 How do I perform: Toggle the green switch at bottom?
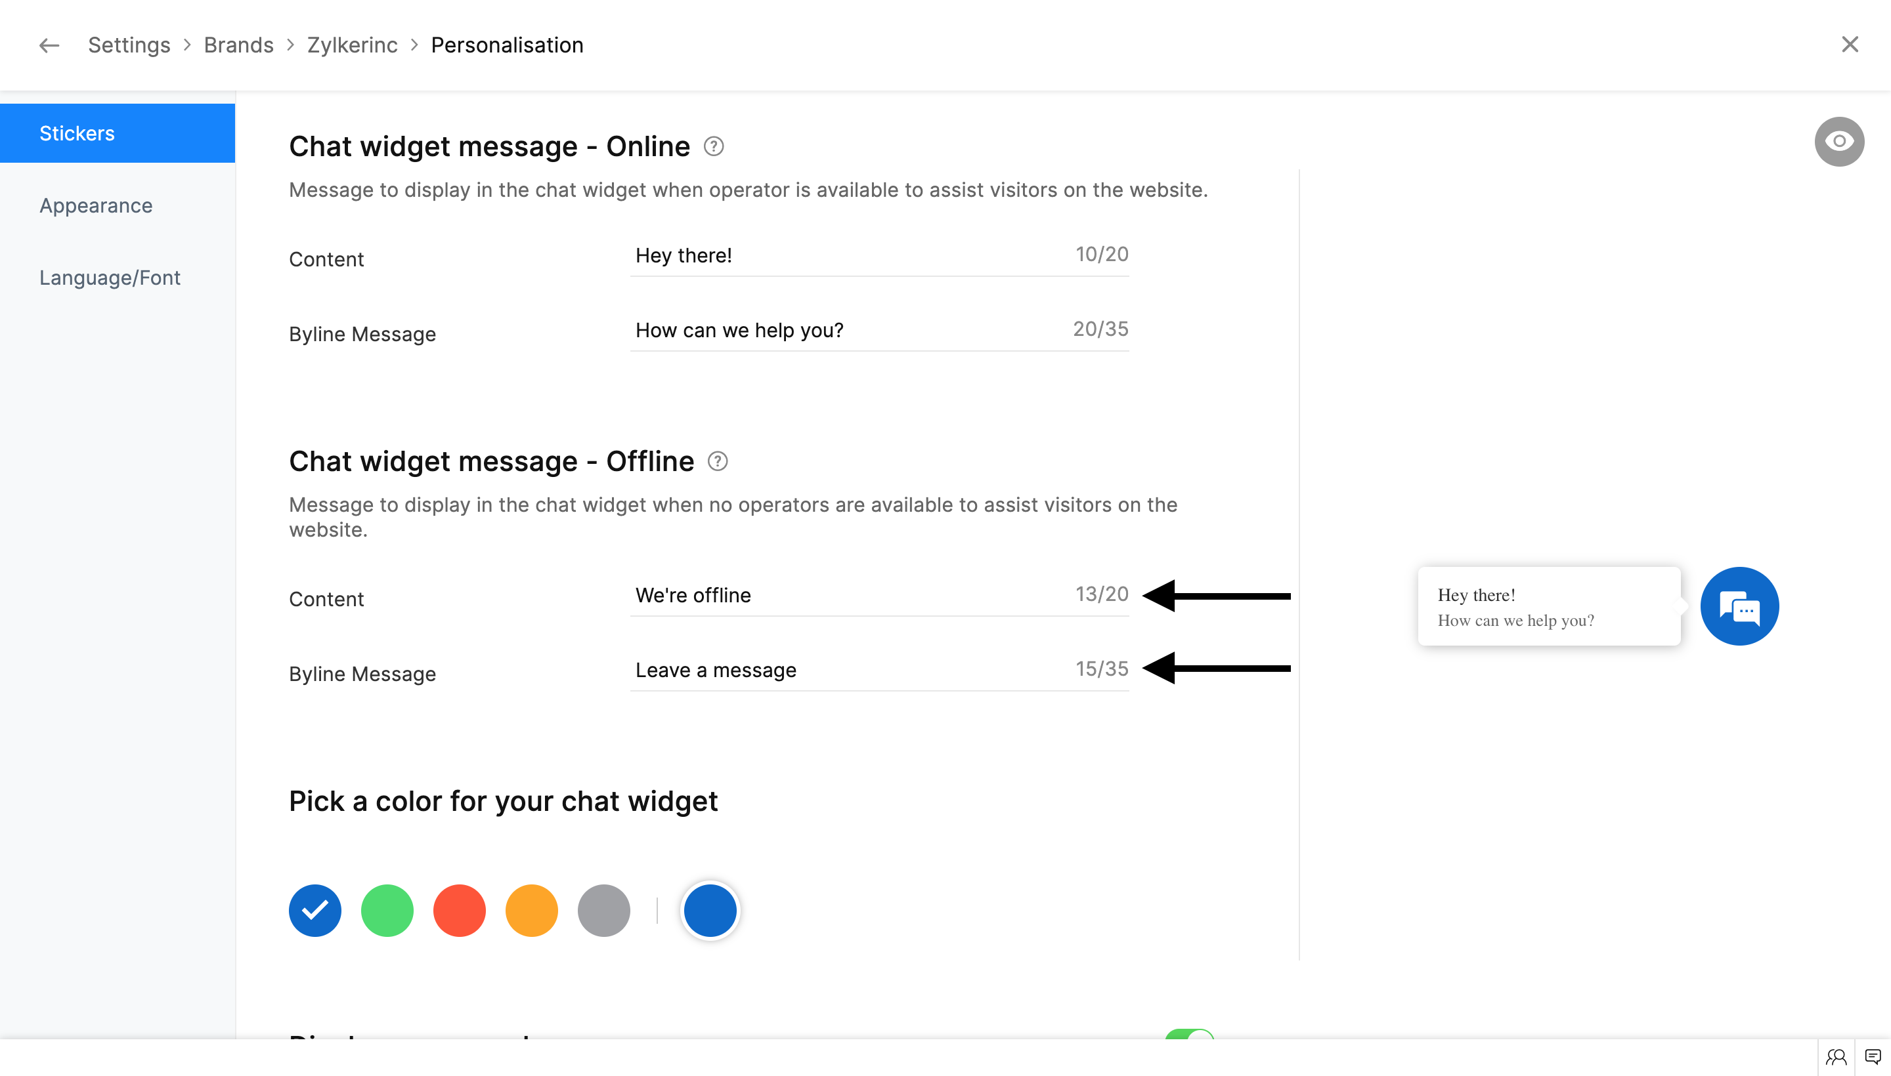(x=1188, y=1035)
